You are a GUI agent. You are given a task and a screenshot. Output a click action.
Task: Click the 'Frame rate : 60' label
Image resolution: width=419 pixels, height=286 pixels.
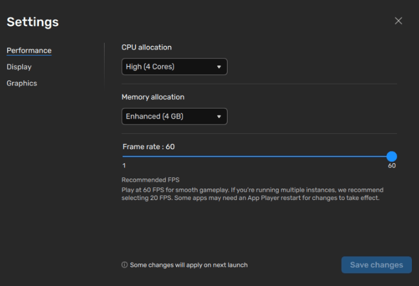(x=148, y=147)
